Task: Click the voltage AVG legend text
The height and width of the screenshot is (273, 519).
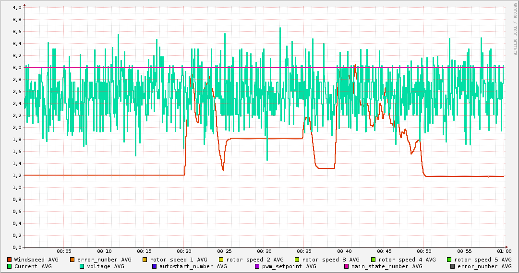Action: [106, 266]
